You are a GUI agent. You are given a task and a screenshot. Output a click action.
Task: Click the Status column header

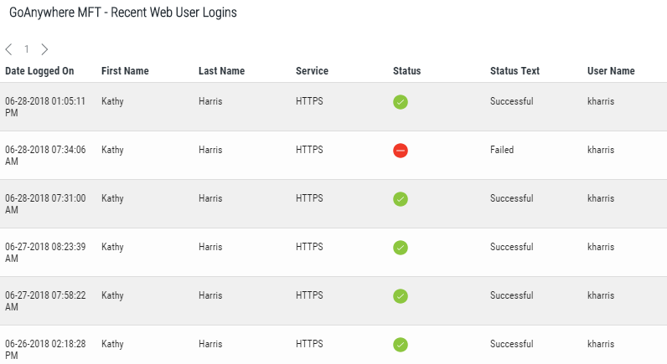pyautogui.click(x=406, y=71)
